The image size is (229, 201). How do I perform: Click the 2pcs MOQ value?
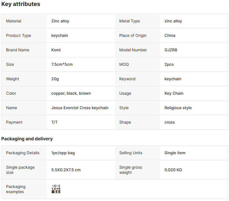pos(169,64)
